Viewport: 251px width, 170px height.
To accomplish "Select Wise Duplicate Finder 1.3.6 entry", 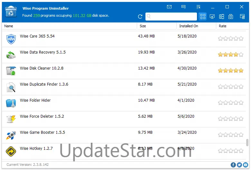I will pyautogui.click(x=124, y=87).
